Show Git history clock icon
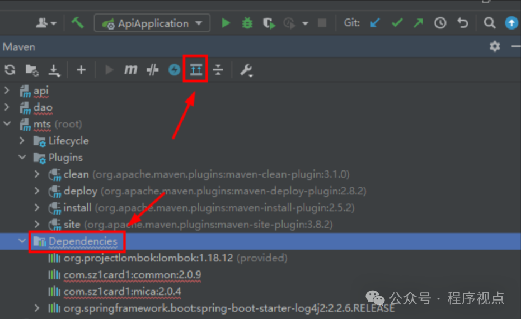 440,23
